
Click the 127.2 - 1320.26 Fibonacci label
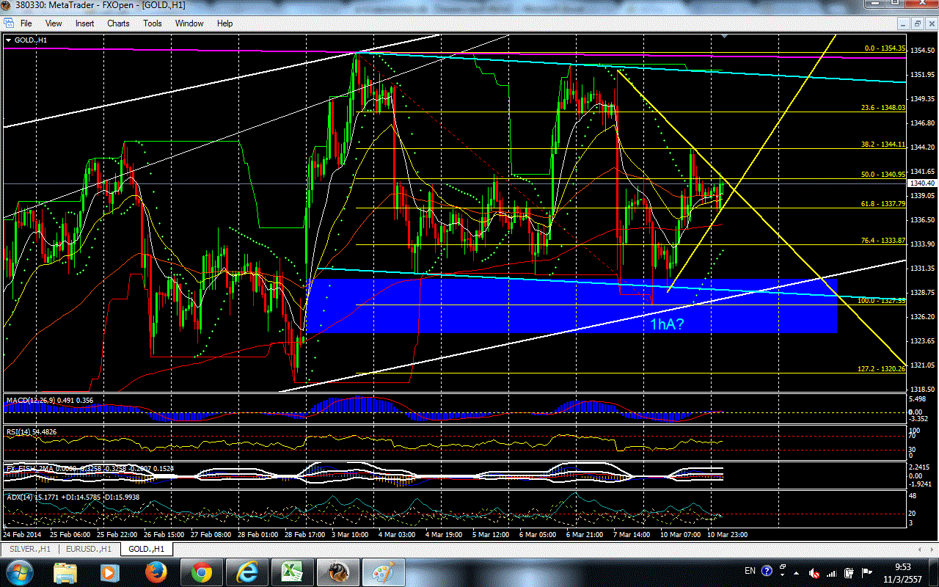[x=883, y=369]
